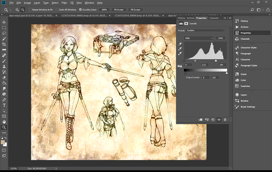Image resolution: width=272 pixels, height=172 pixels.
Task: Select the Horizontal Type tool
Action: [4, 105]
